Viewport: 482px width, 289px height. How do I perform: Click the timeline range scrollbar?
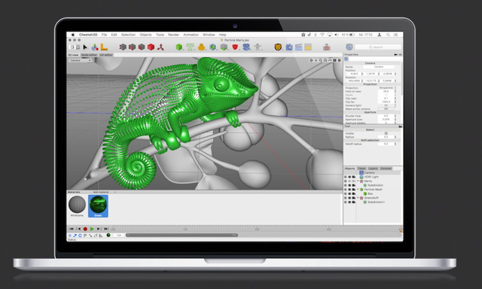182,236
